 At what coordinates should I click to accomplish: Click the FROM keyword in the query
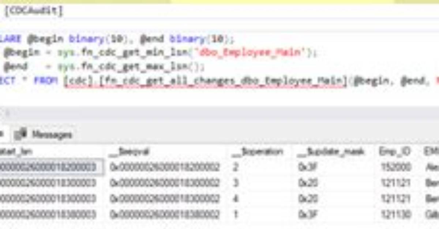pyautogui.click(x=46, y=81)
